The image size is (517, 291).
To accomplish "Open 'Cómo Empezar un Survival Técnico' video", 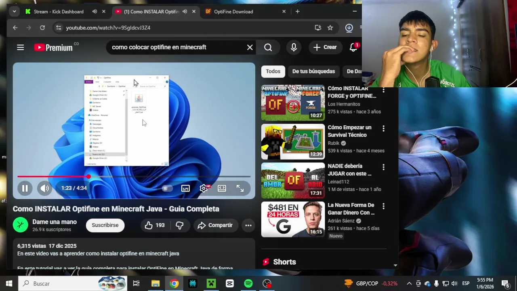I will pos(293,141).
